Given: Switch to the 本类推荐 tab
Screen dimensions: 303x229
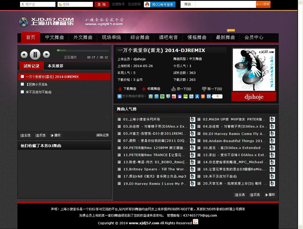Looking at the screenshot, I should coord(56,66).
